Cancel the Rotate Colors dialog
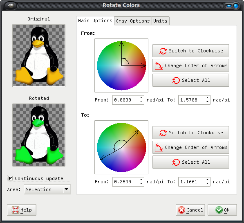This screenshot has width=244, height=223. point(190,210)
